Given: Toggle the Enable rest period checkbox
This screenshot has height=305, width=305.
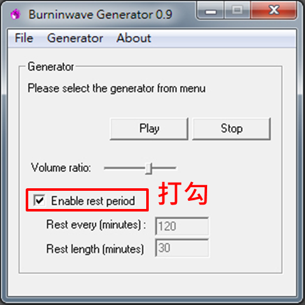Looking at the screenshot, I should [39, 200].
